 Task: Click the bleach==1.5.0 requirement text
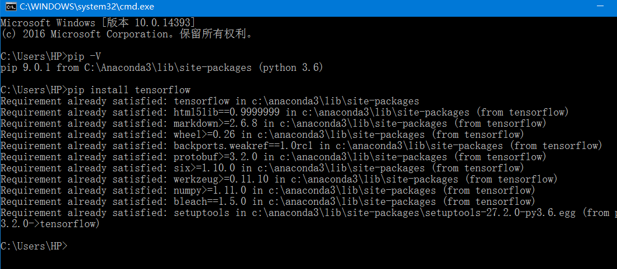tap(210, 202)
